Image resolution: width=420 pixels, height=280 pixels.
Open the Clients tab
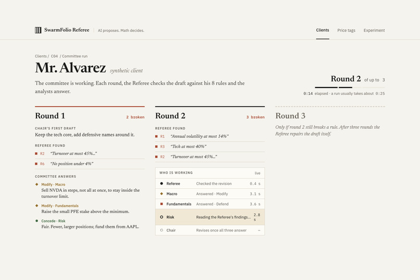322,30
